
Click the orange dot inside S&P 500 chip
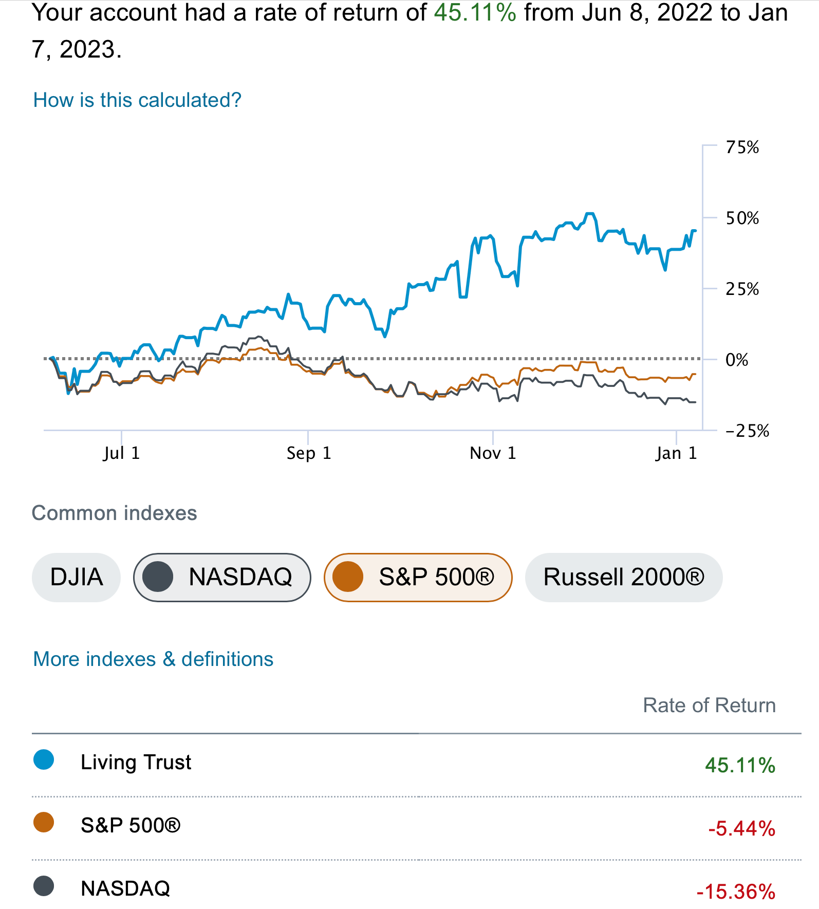[348, 577]
